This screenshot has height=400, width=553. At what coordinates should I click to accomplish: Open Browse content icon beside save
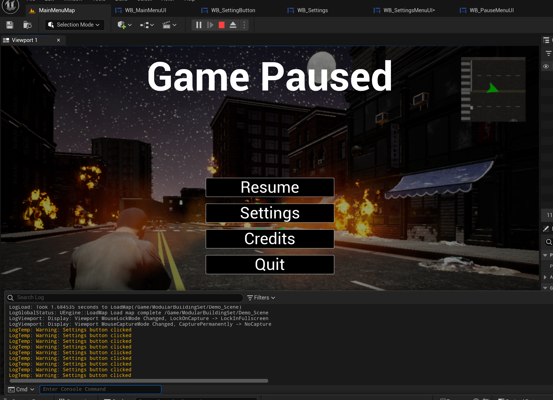coord(27,25)
